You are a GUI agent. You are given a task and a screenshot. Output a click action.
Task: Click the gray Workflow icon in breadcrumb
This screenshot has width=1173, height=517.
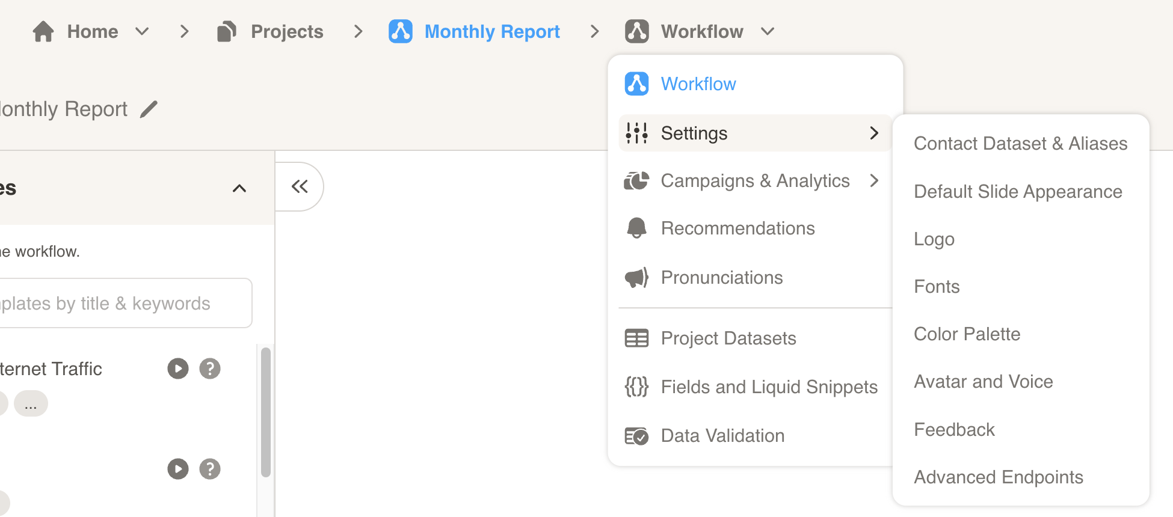coord(637,31)
